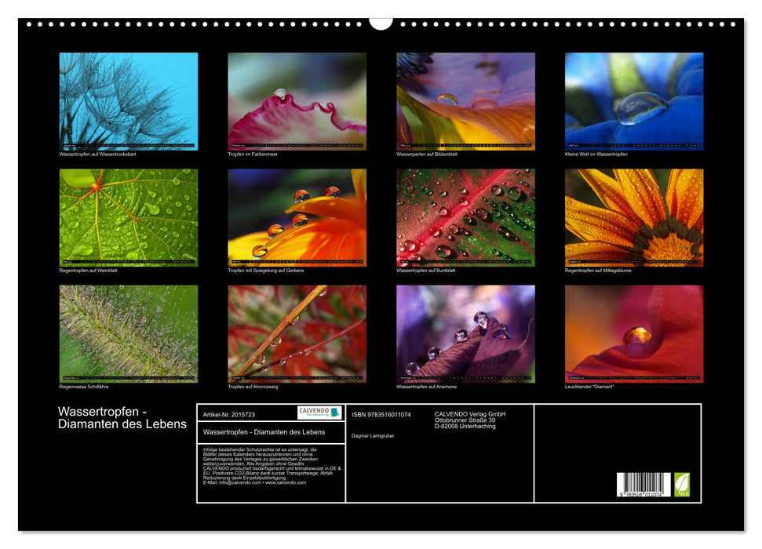
Task: Click the ISBN barcode
Action: (643, 485)
